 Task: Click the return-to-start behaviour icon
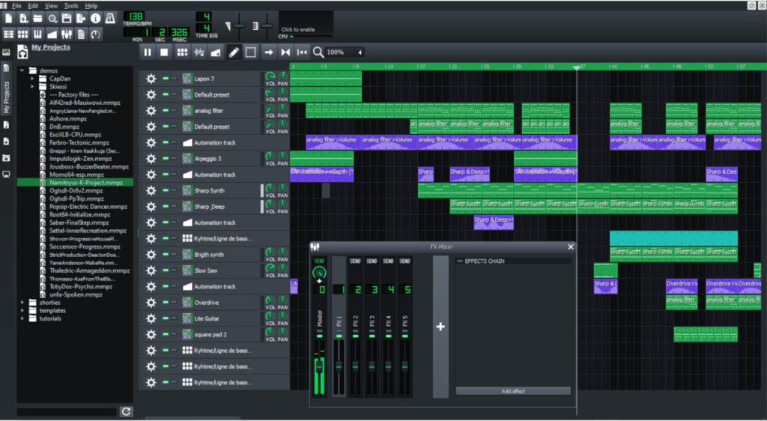[x=302, y=52]
